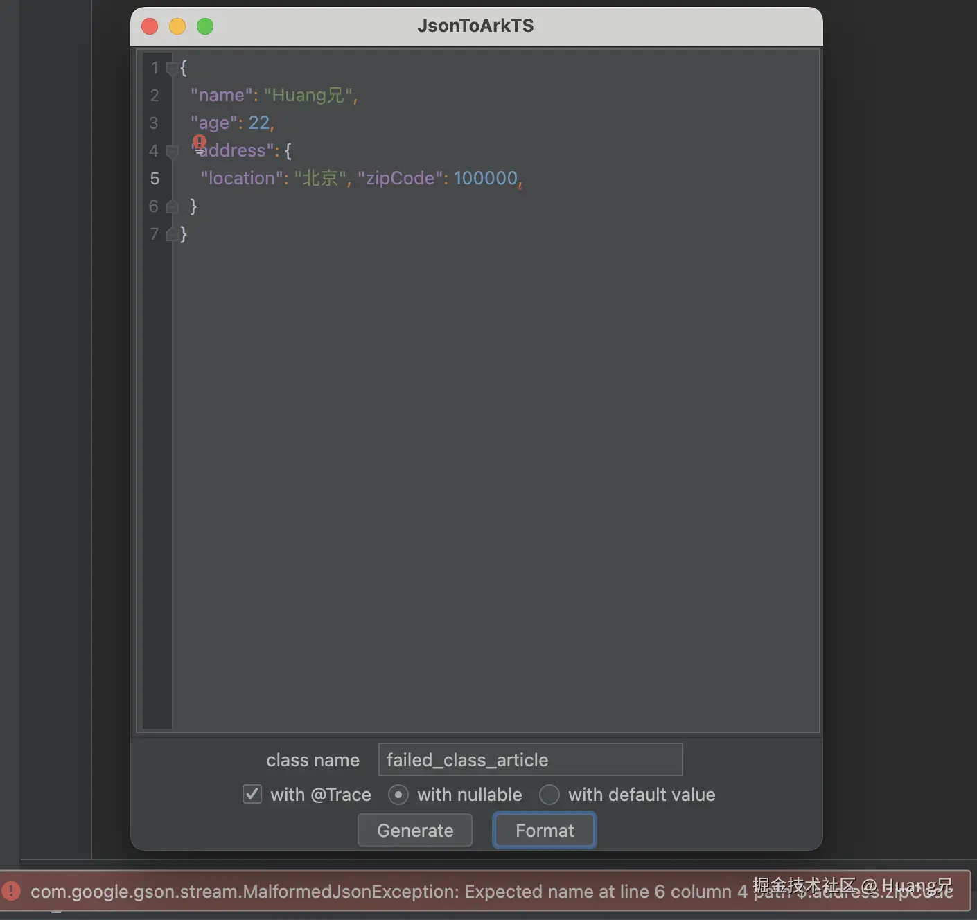Click the fold end marker on line 7
Screen dimensions: 977x920
click(172, 234)
